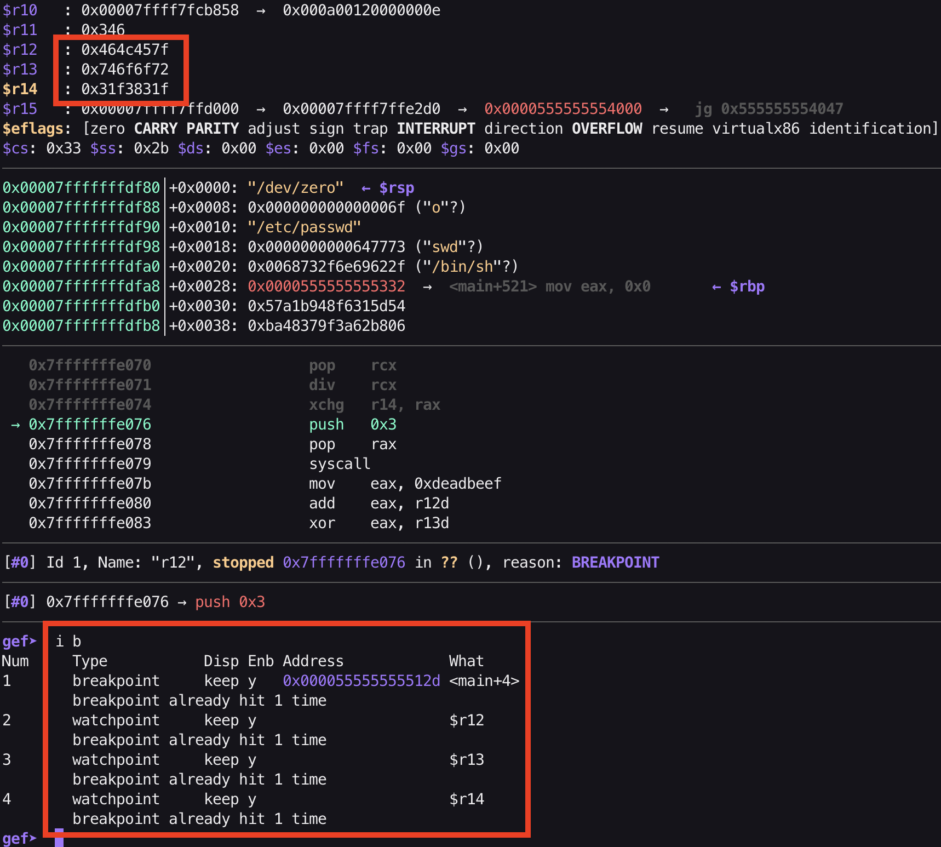The width and height of the screenshot is (941, 847).
Task: Click the INTERRUPT flag indicator
Action: (x=435, y=128)
